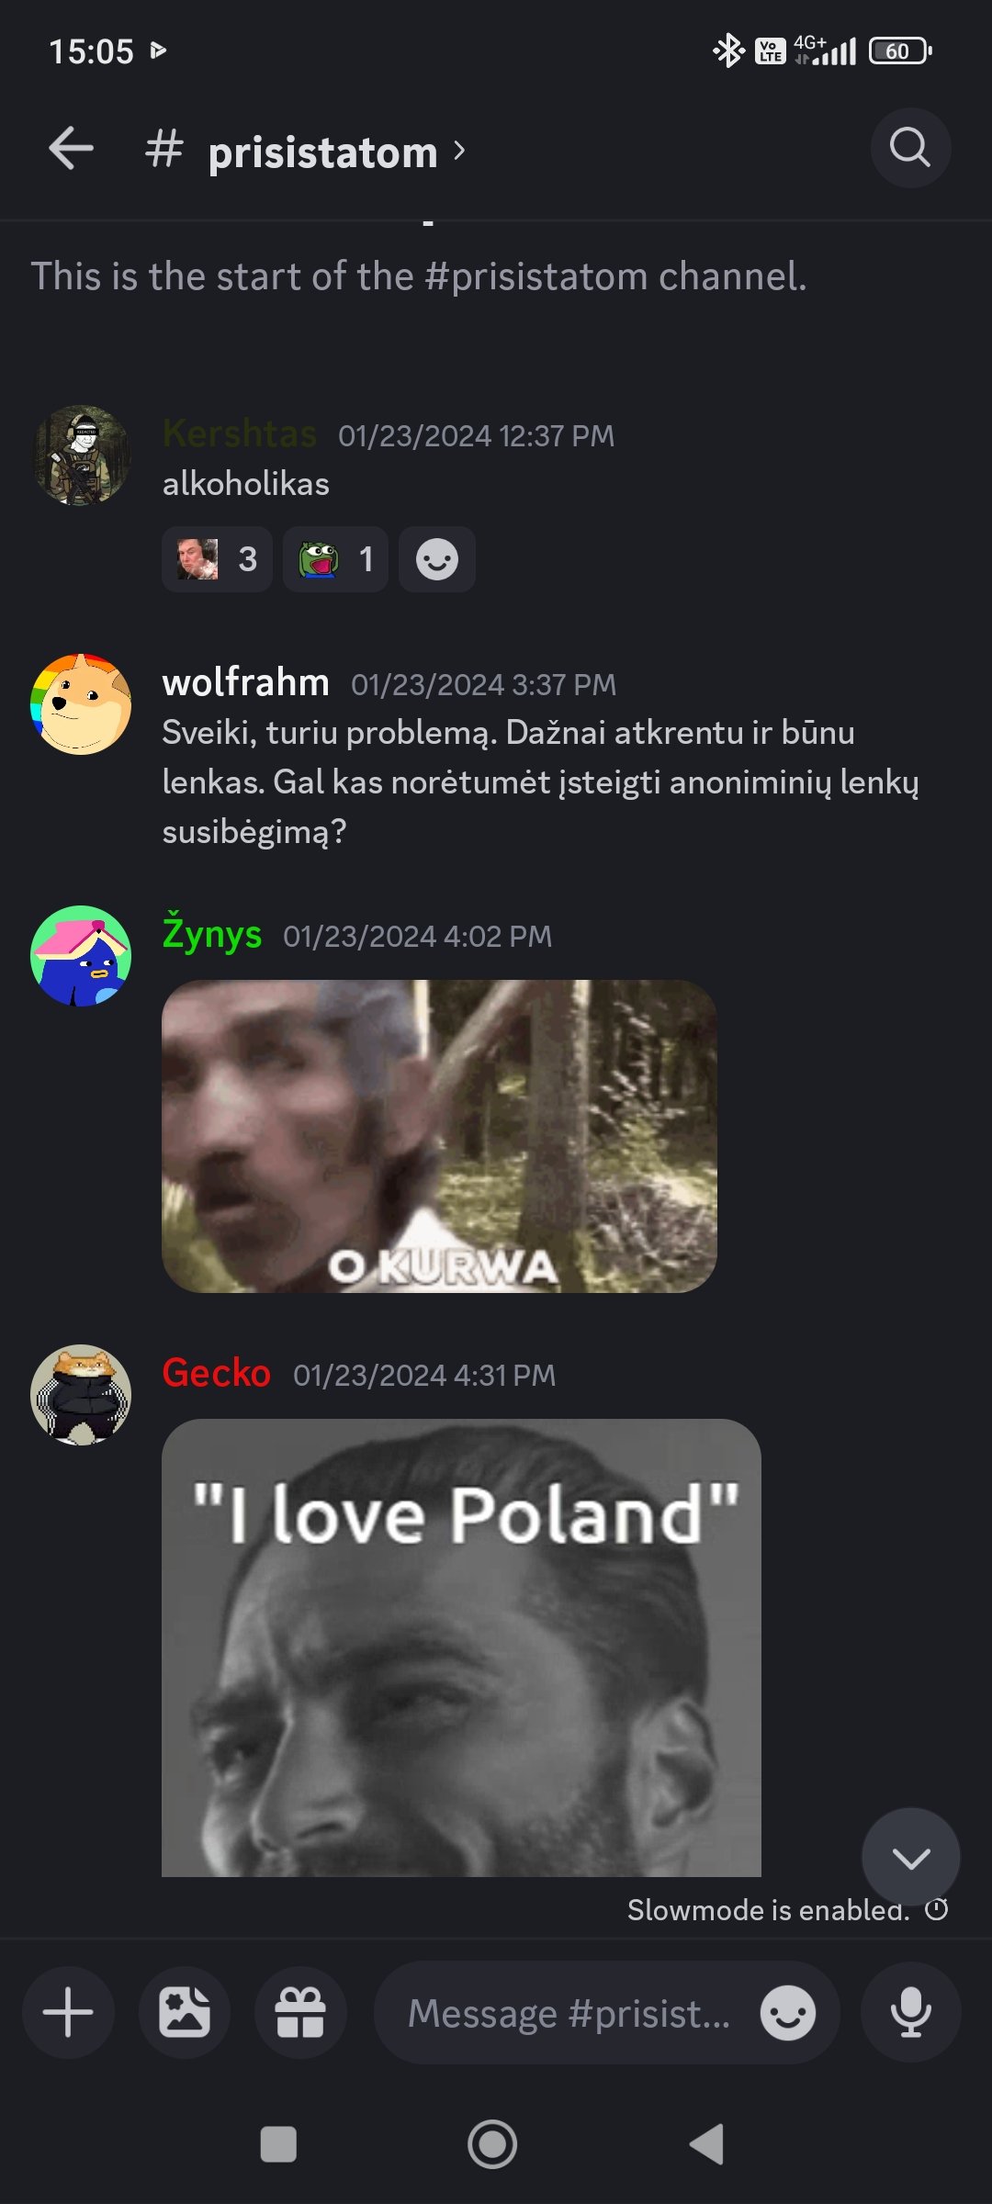Tap the gift icon

(x=300, y=2013)
